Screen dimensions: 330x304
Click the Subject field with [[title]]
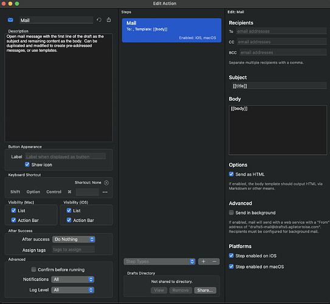pos(279,86)
